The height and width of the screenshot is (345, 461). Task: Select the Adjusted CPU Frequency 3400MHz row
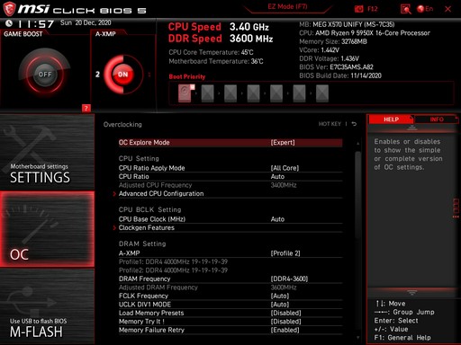(230, 185)
